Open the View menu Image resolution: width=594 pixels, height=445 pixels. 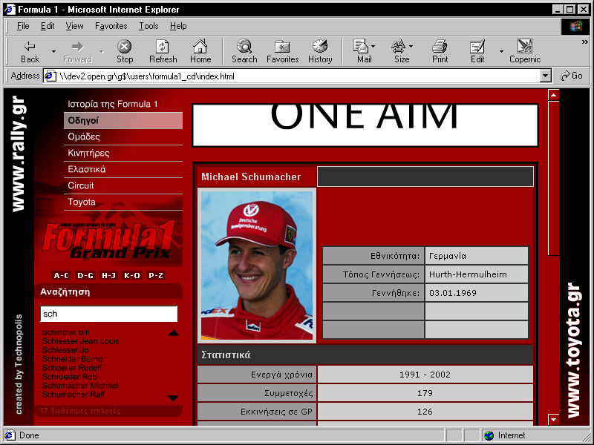74,26
